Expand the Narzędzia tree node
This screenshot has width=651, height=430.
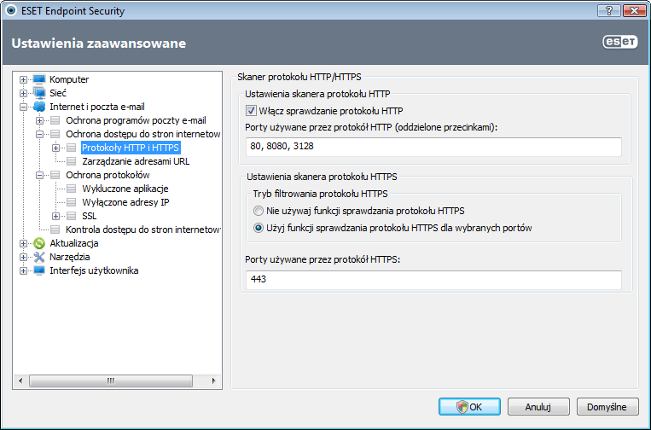point(23,258)
